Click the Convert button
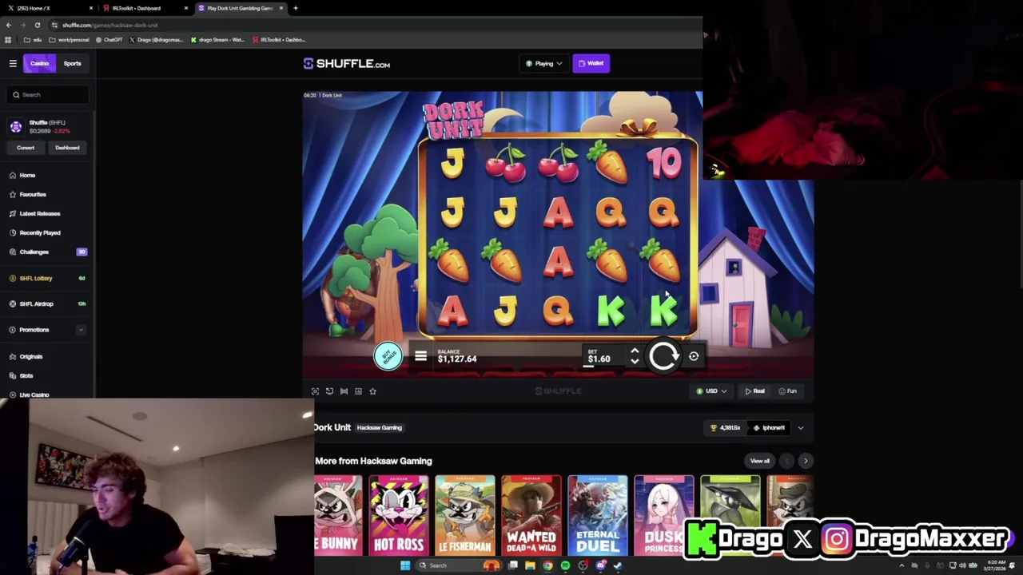 click(26, 148)
